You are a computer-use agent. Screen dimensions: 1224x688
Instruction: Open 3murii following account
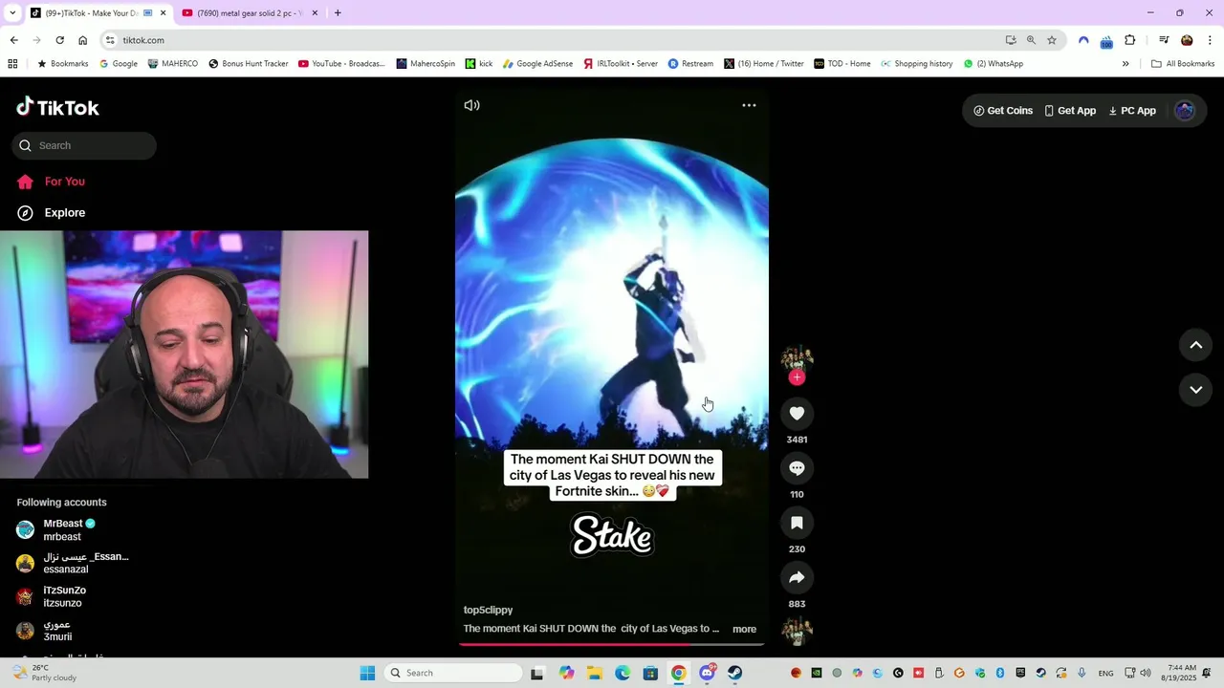click(45, 631)
